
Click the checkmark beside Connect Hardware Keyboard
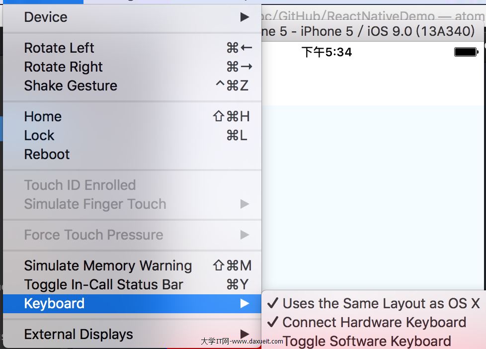point(272,322)
